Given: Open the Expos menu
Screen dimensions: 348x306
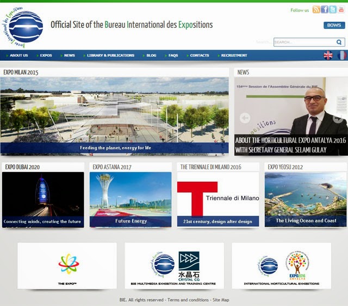Looking at the screenshot, I should (46, 55).
